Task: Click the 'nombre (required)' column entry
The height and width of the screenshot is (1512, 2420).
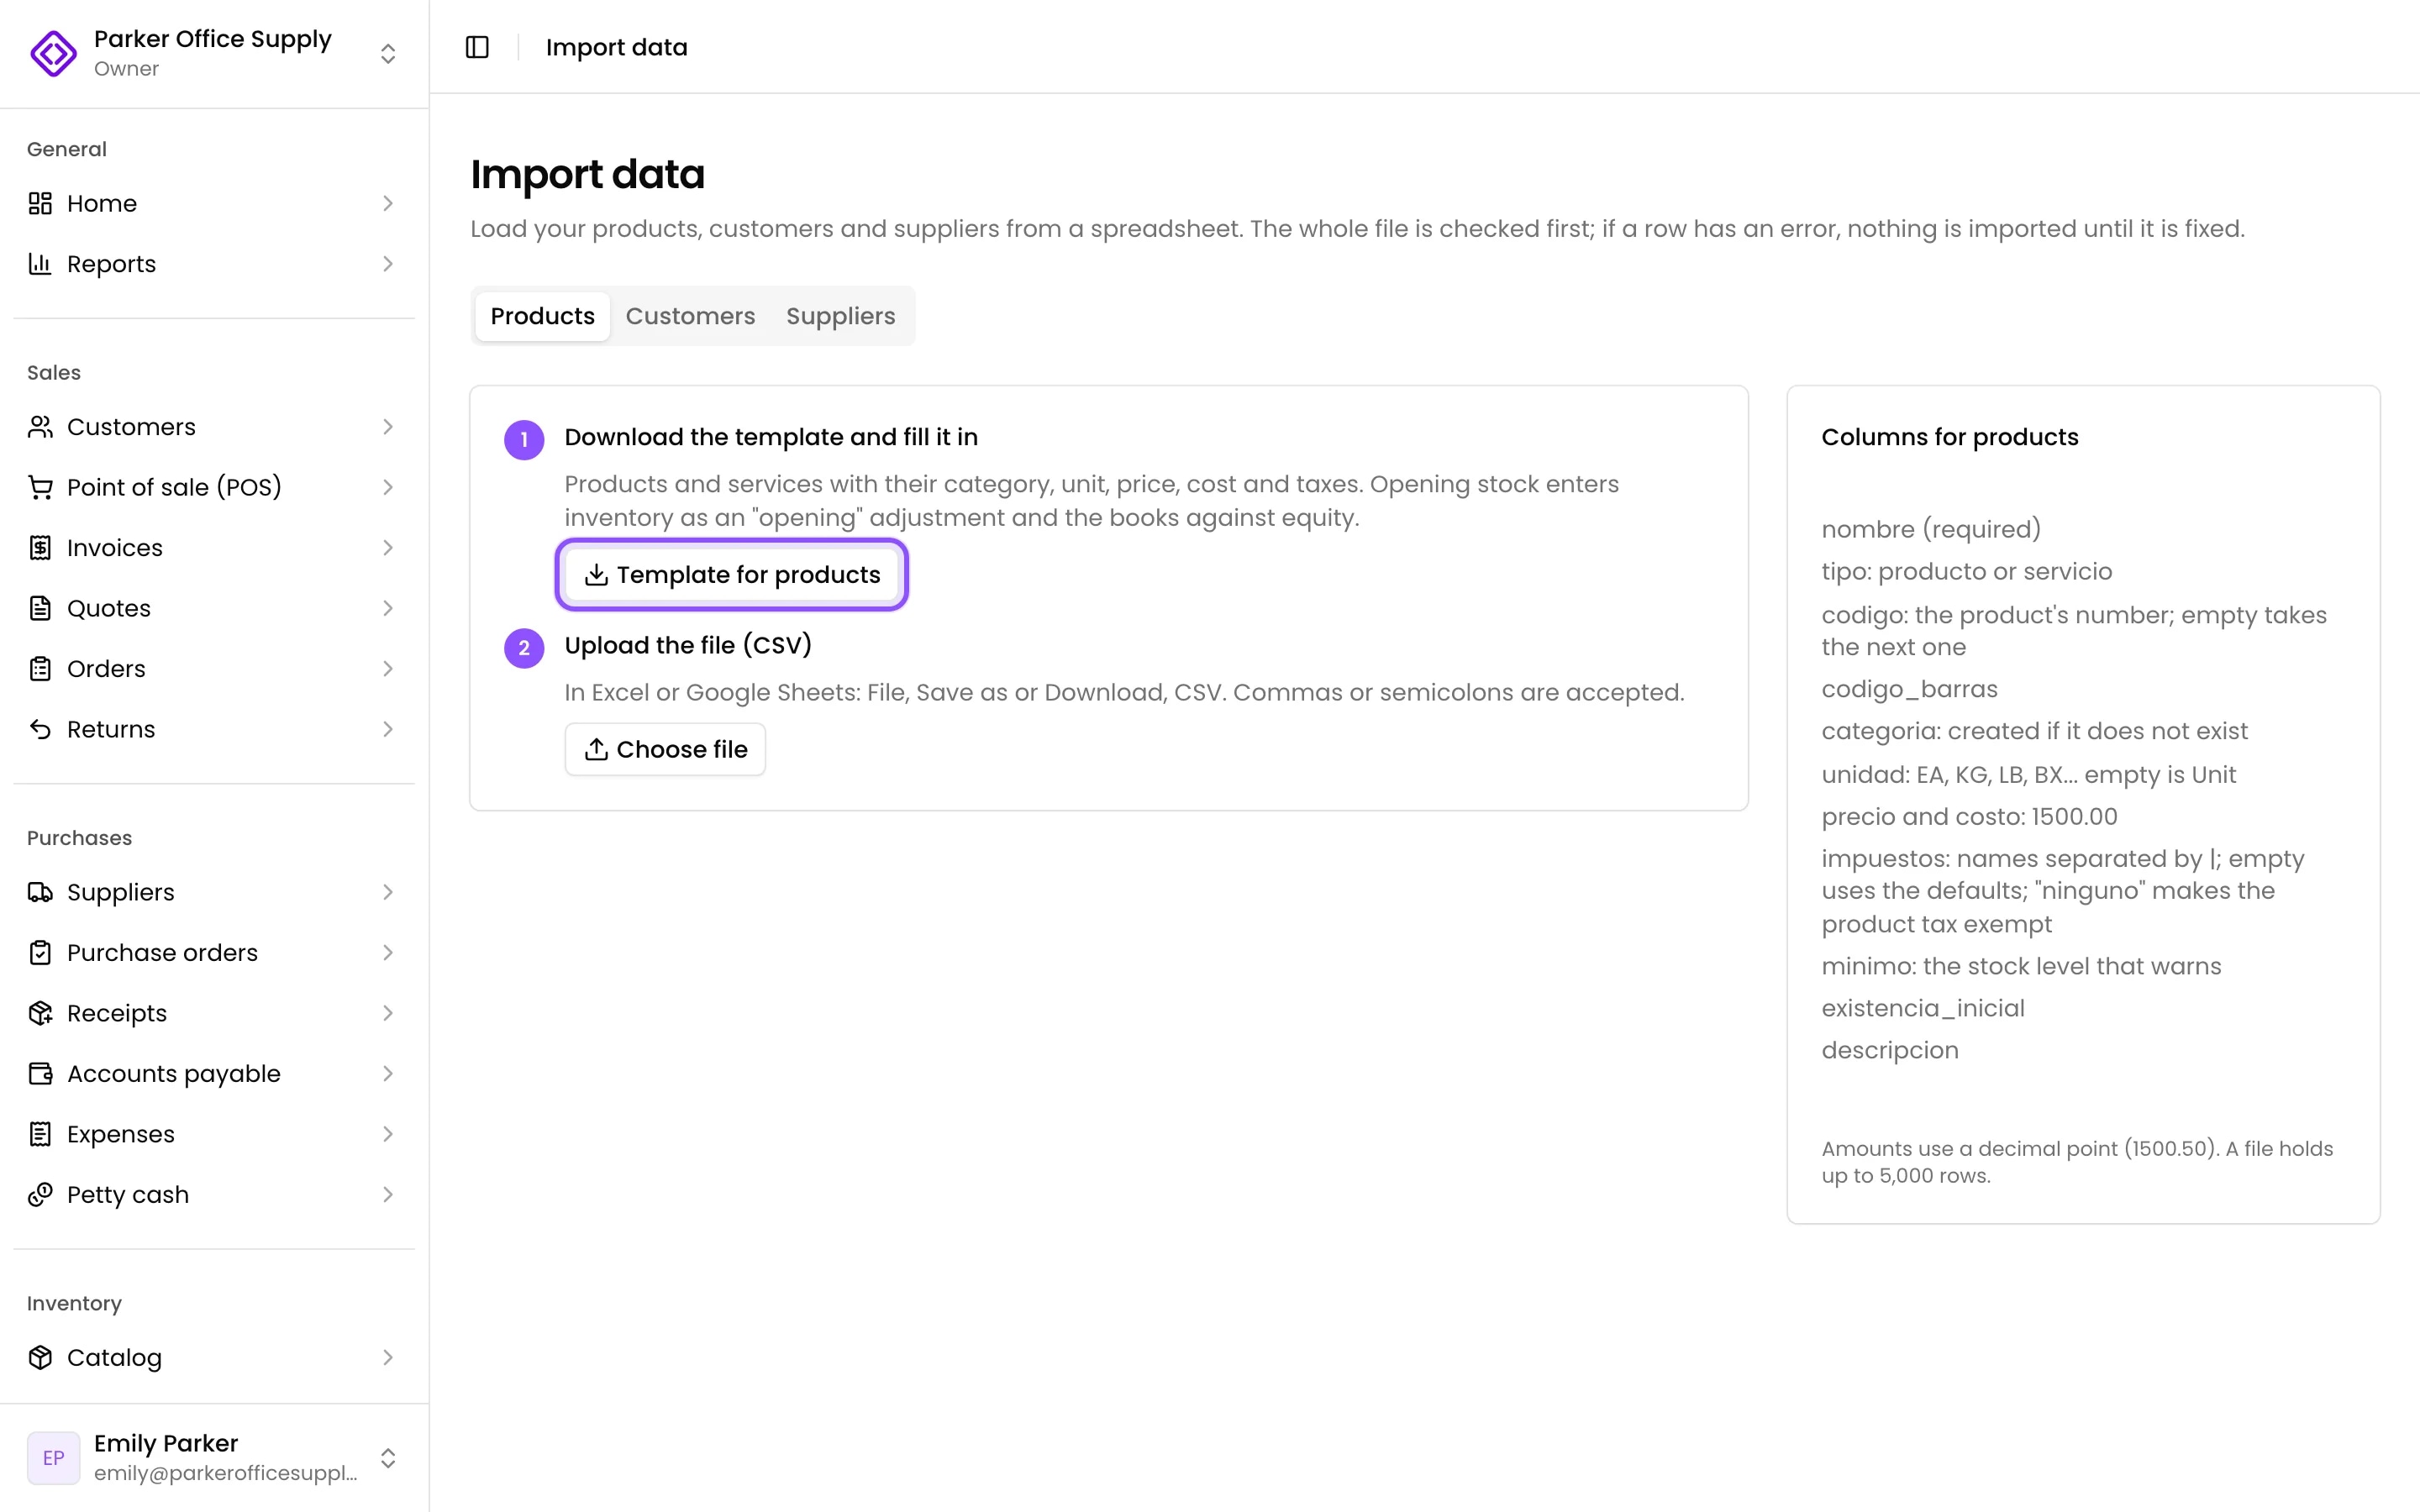Action: point(1931,529)
